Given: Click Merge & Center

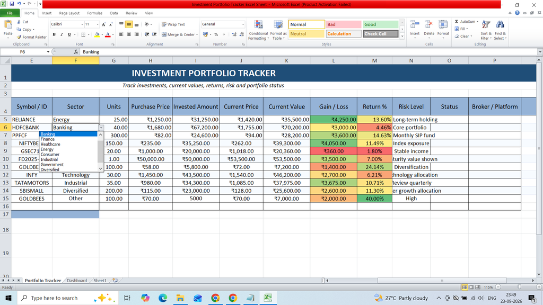Looking at the screenshot, I should [x=178, y=34].
